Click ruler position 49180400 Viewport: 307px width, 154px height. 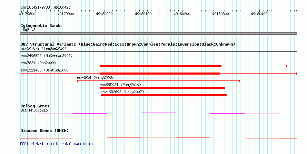coord(259,14)
